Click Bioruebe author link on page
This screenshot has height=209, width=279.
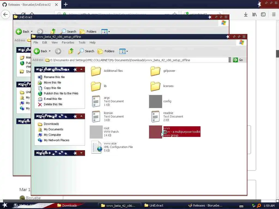click(x=33, y=198)
